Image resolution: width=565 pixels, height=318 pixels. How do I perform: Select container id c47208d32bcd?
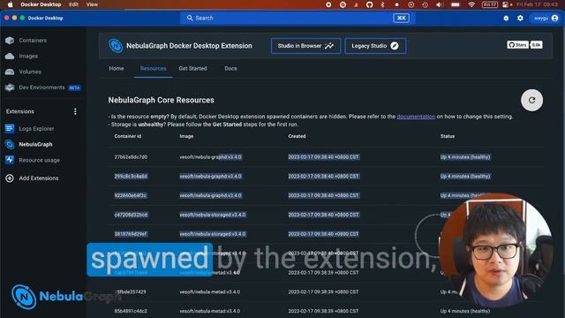tap(131, 215)
